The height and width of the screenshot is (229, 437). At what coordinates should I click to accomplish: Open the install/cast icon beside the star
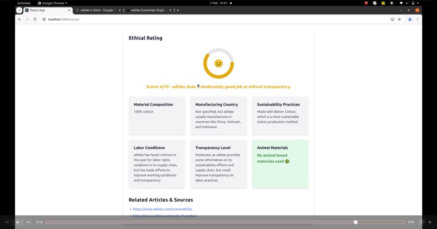click(x=393, y=19)
